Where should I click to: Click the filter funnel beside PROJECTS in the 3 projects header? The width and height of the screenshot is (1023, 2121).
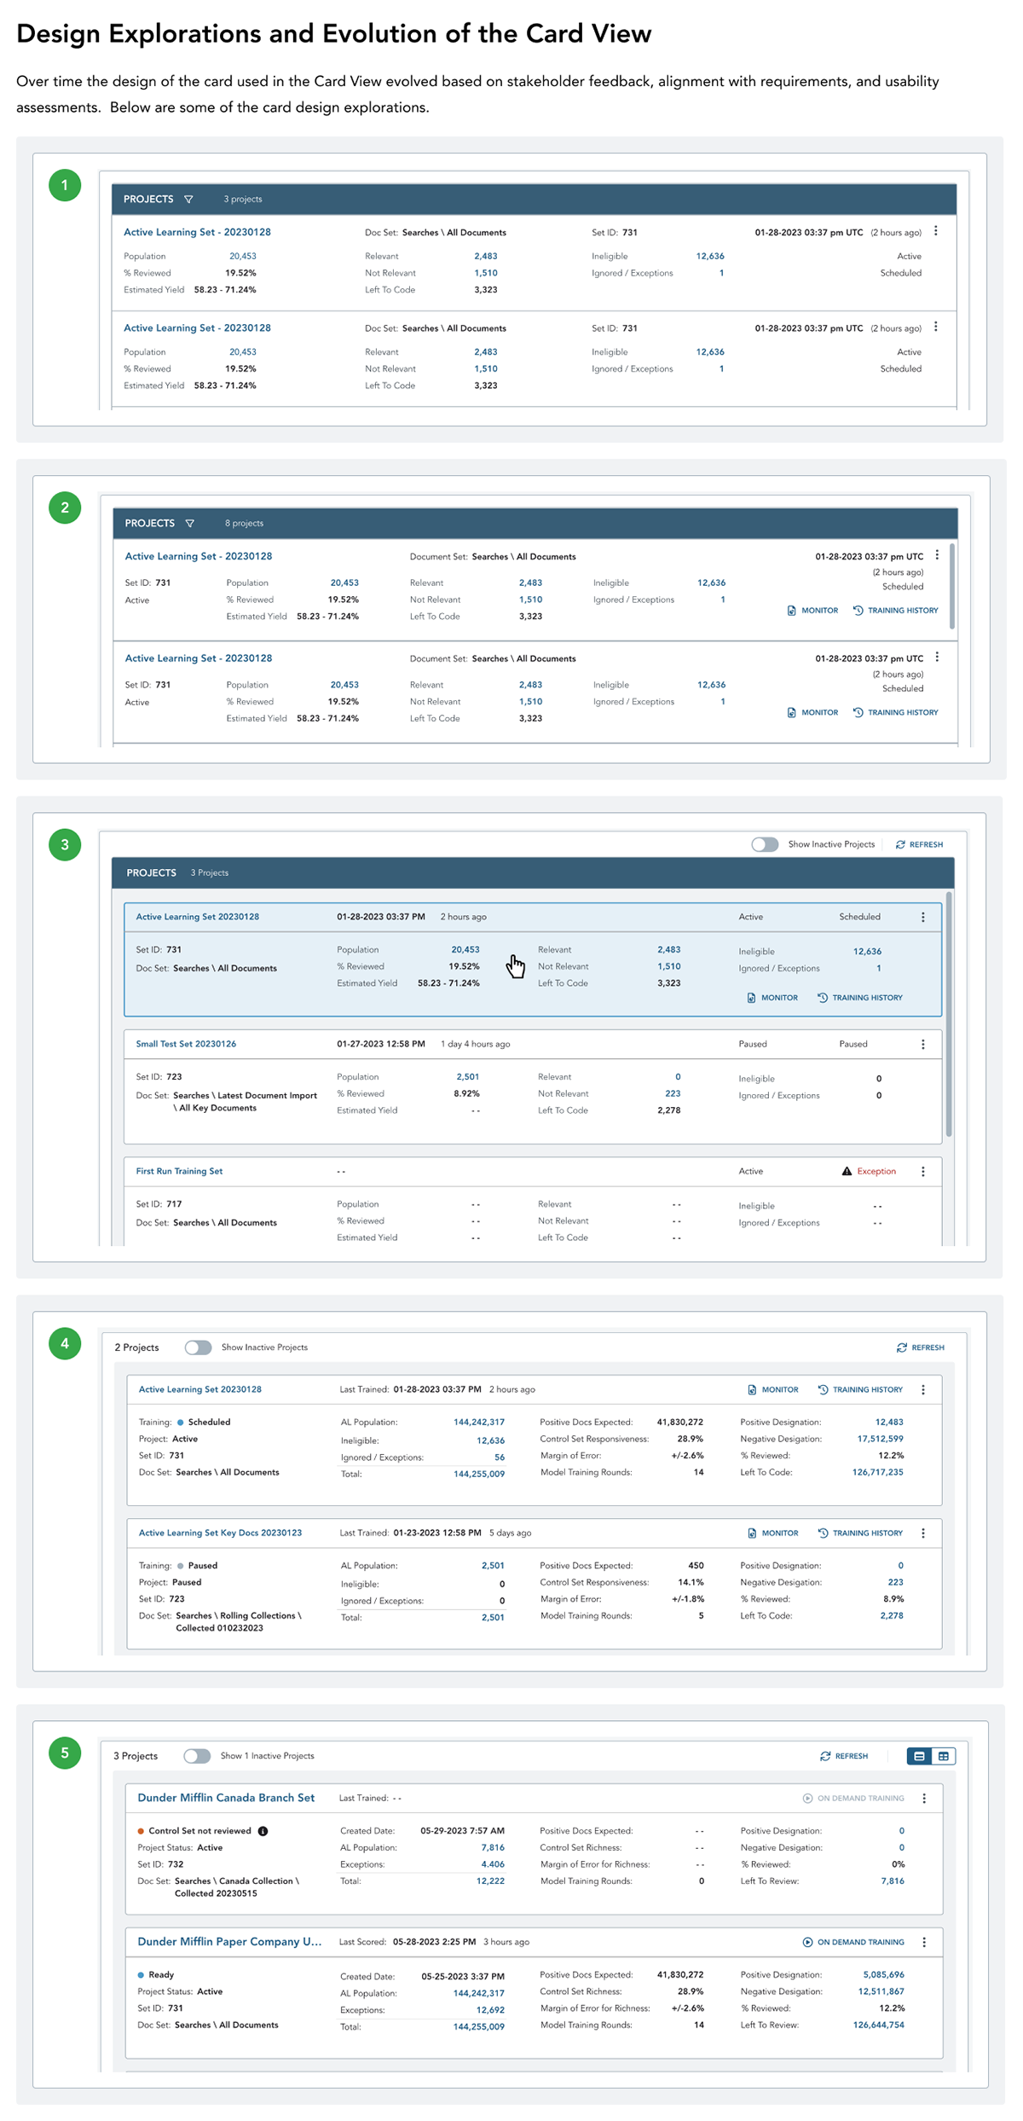tap(188, 200)
